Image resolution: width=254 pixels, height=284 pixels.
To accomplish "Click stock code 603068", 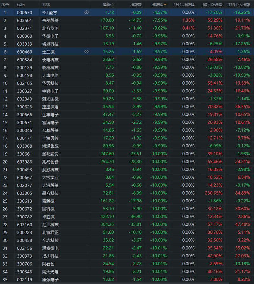I will pyautogui.click(x=24, y=146).
